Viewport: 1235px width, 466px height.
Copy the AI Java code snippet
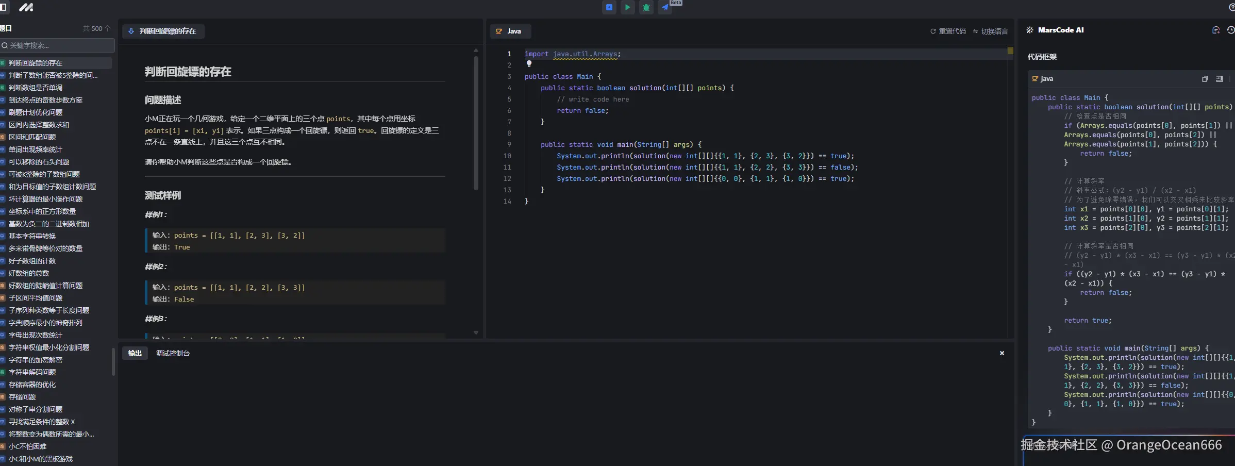(x=1205, y=79)
